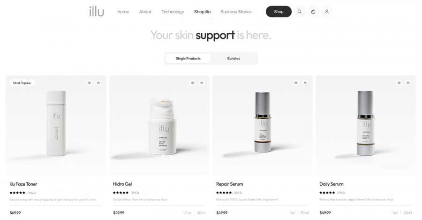
Task: Switch to the Bundles tab
Action: coord(234,59)
